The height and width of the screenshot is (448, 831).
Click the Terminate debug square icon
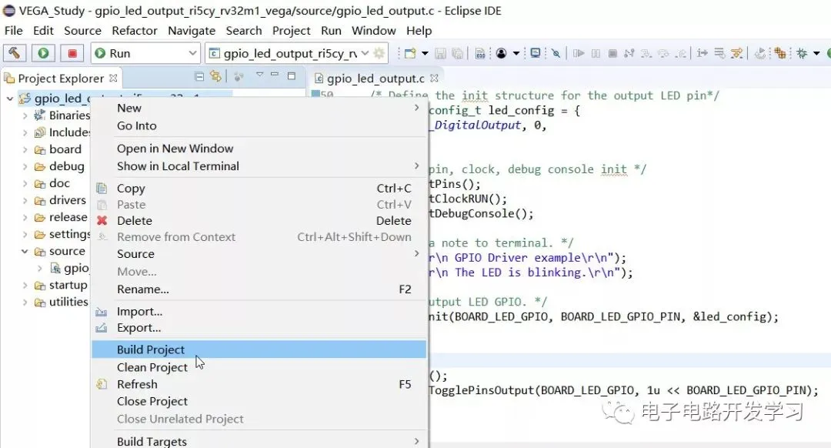pyautogui.click(x=612, y=53)
